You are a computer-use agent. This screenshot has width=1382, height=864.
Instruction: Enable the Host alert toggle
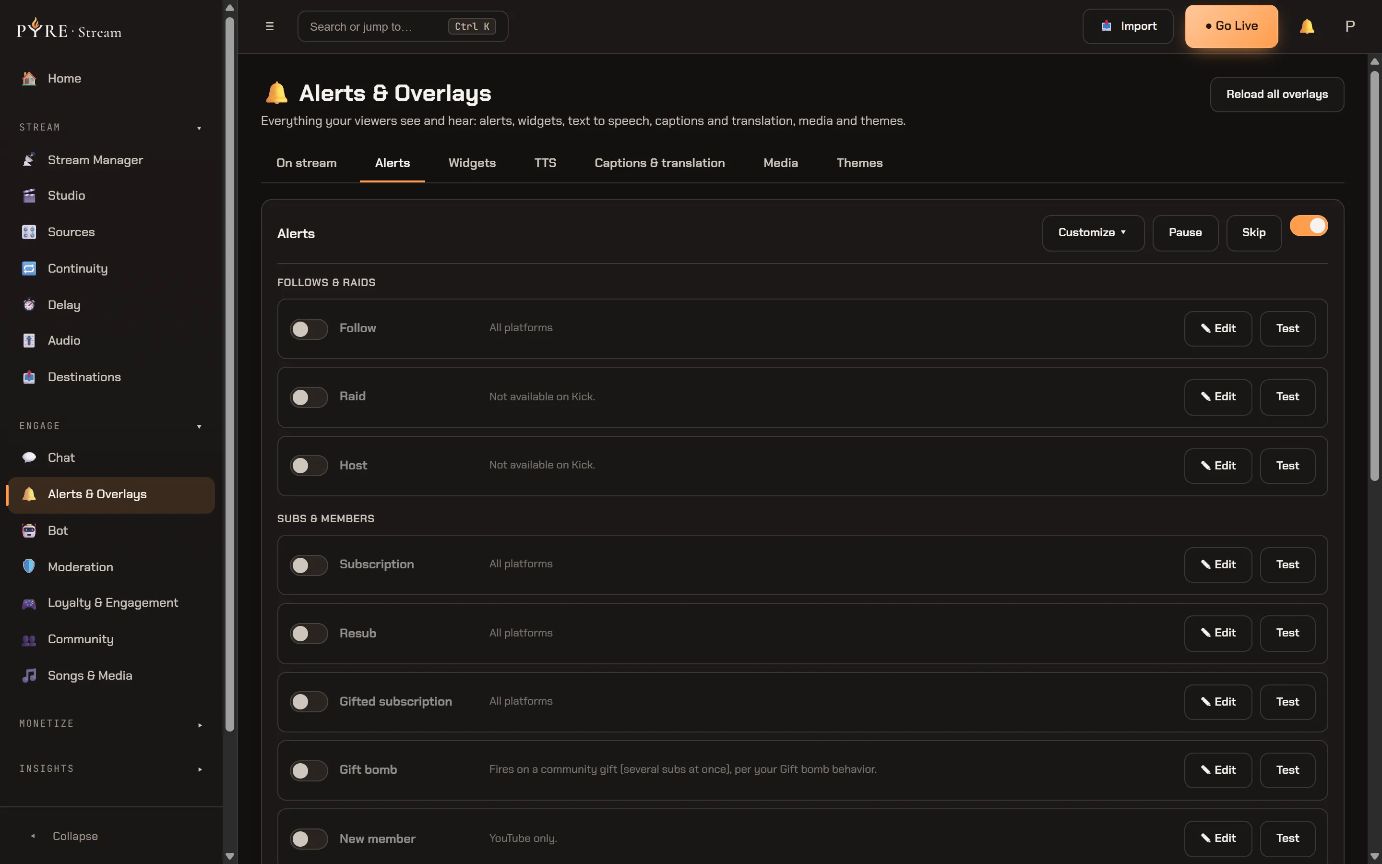pyautogui.click(x=309, y=466)
